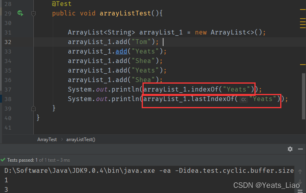Collapse fold marker at method closing brace
The width and height of the screenshot is (306, 193).
pos(33,109)
